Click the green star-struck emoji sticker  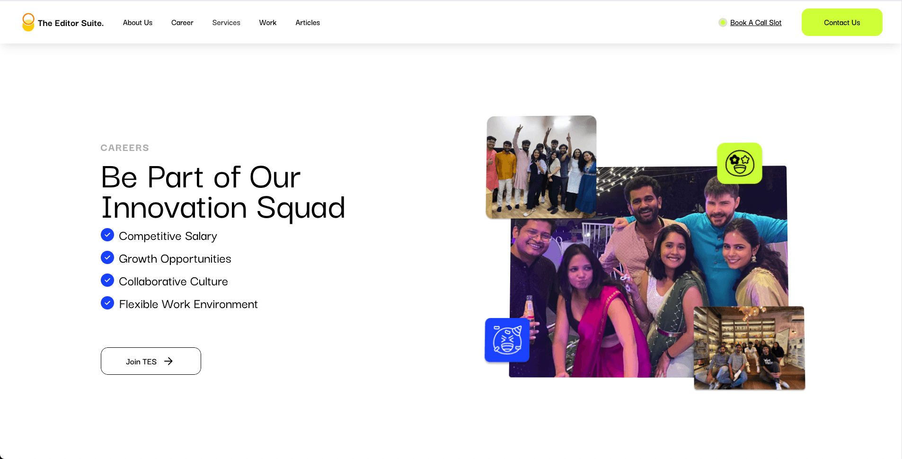[x=741, y=162]
